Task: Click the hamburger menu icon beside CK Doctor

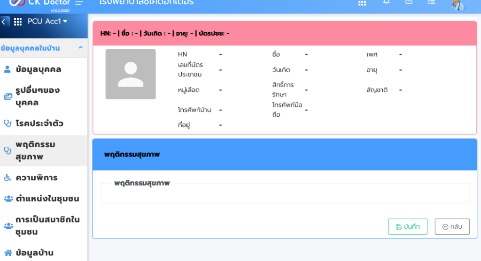Action: pos(79,3)
